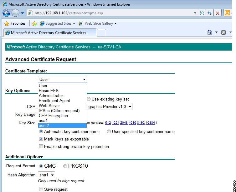Click the Suggested Sites IE icon
This screenshot has width=236, height=192.
[42, 23]
